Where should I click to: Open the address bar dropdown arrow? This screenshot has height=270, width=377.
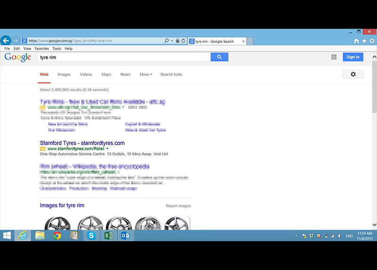[x=172, y=41]
